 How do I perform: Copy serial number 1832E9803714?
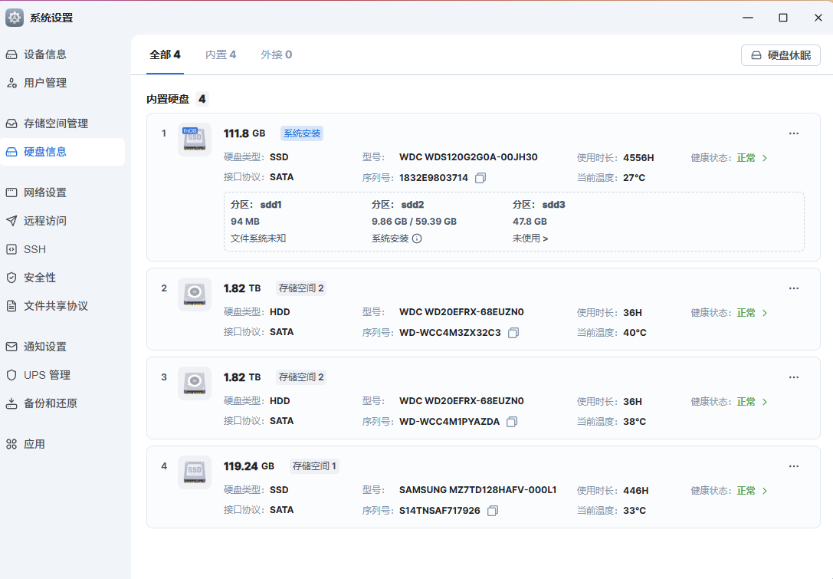pos(480,178)
